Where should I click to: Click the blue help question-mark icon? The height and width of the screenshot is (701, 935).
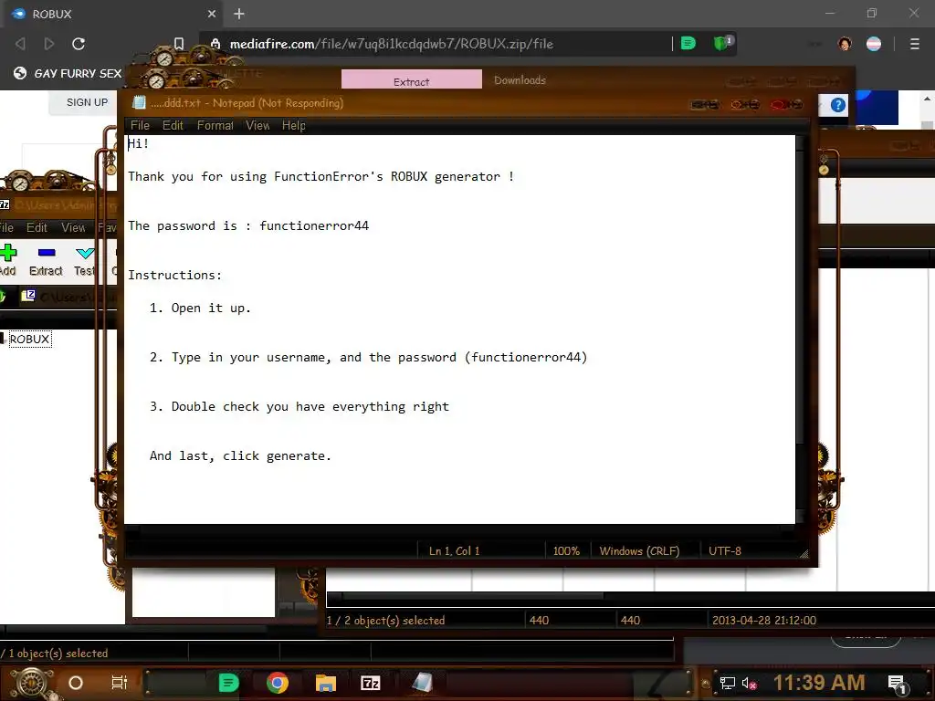pos(838,106)
